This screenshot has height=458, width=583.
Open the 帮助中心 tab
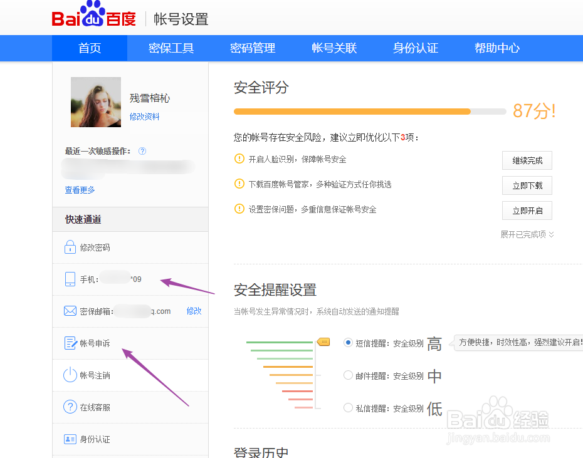click(497, 48)
